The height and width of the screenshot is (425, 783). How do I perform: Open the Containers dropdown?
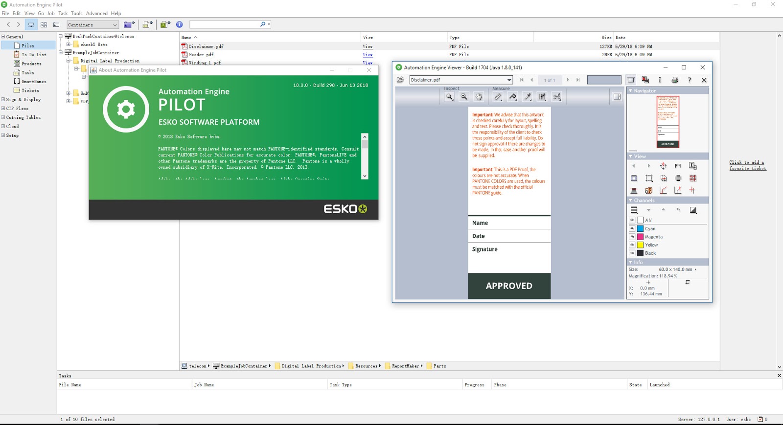(x=93, y=24)
